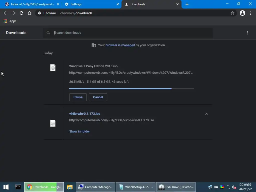Bookmark this page with the star icon
The width and height of the screenshot is (256, 192).
tap(232, 13)
